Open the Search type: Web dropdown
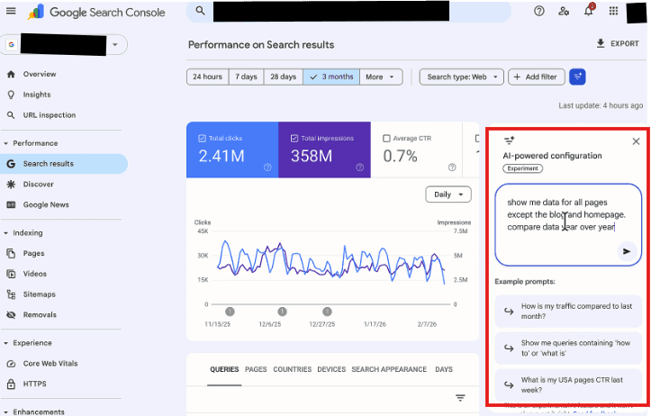 462,77
